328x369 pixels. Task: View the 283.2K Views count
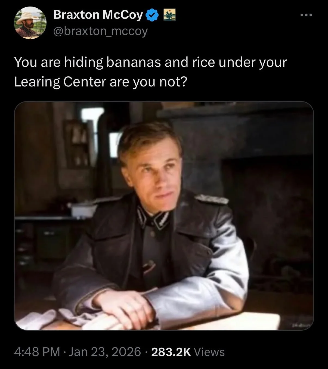tap(188, 352)
